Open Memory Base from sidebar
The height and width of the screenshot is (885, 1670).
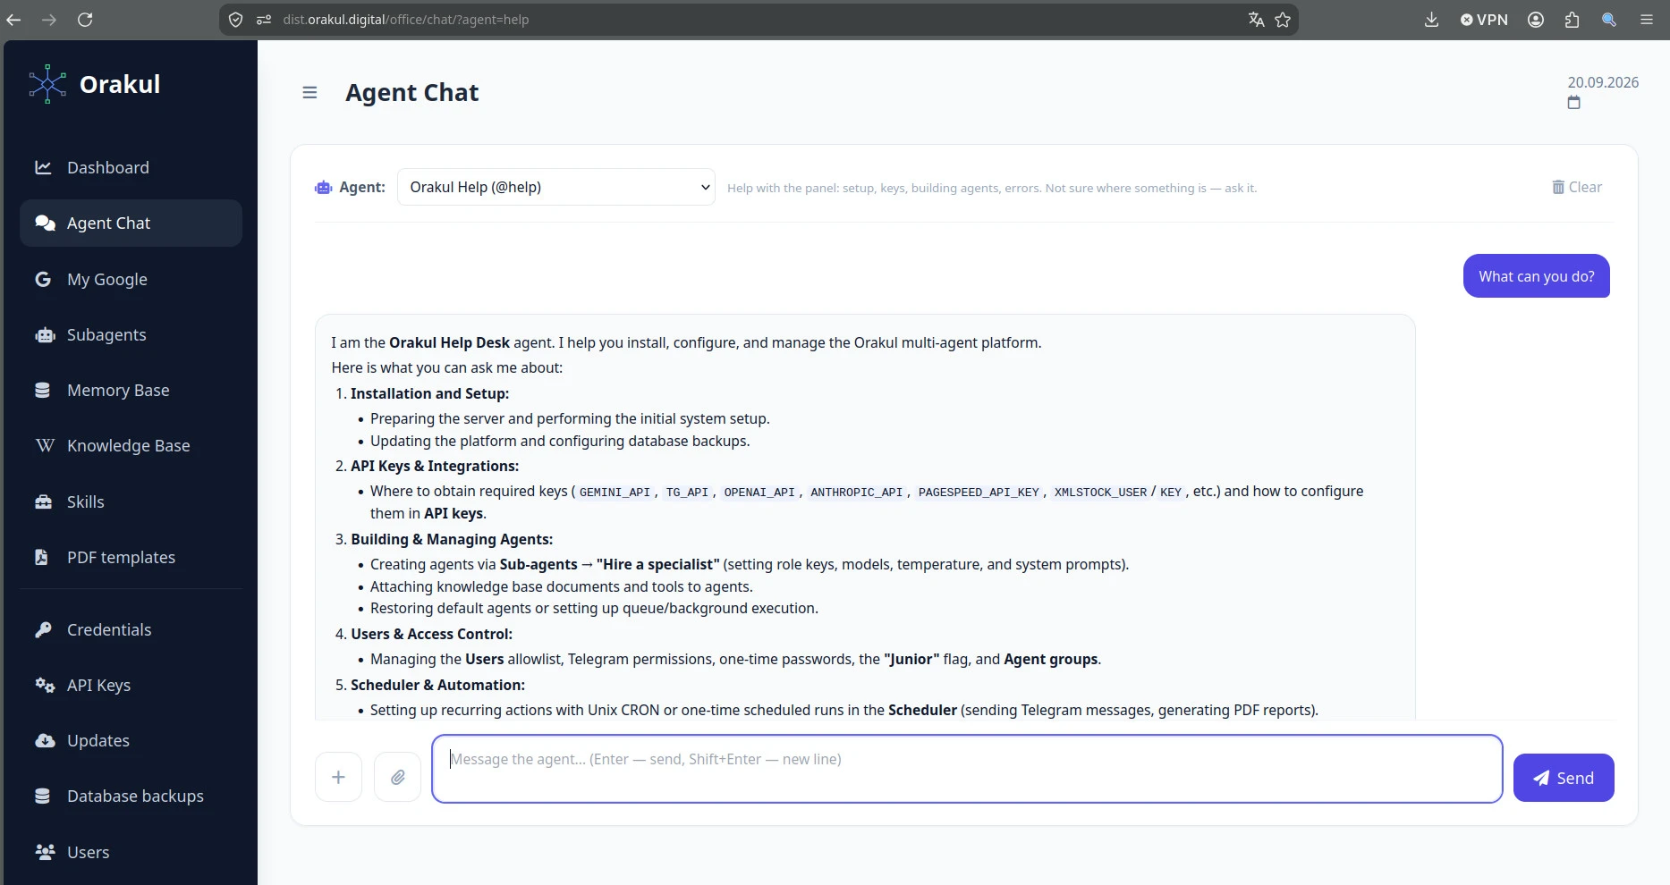pos(131,390)
